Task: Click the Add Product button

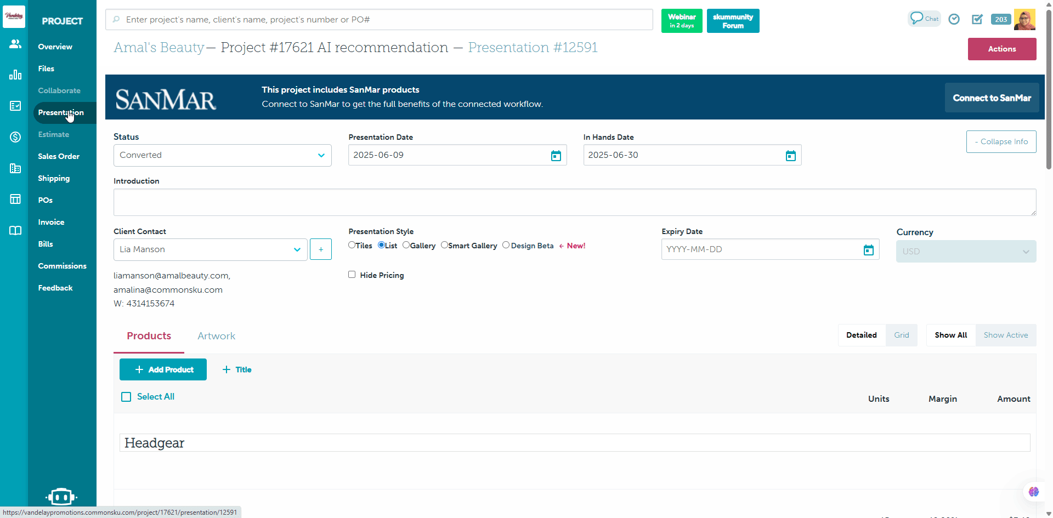Action: (x=163, y=369)
